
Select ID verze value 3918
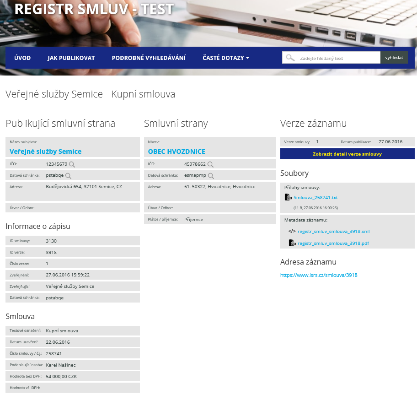point(51,252)
